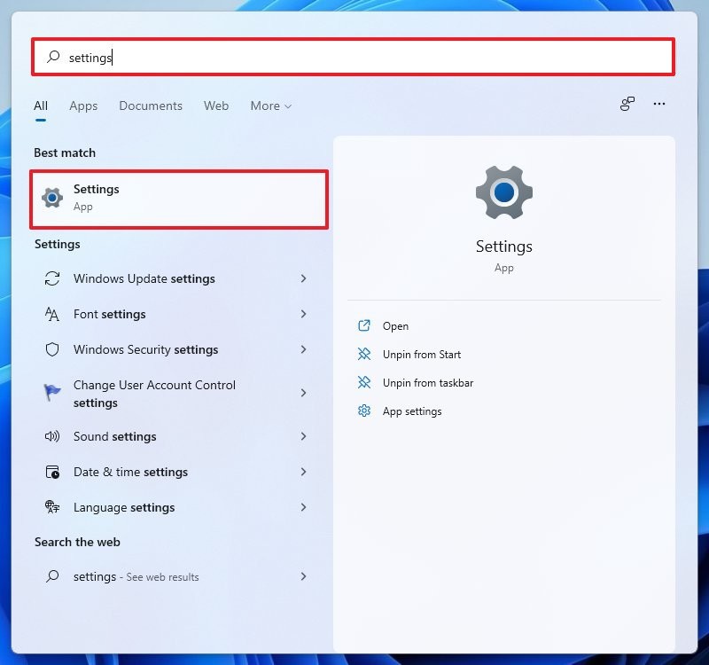
Task: Expand the web results chevron
Action: pyautogui.click(x=303, y=576)
